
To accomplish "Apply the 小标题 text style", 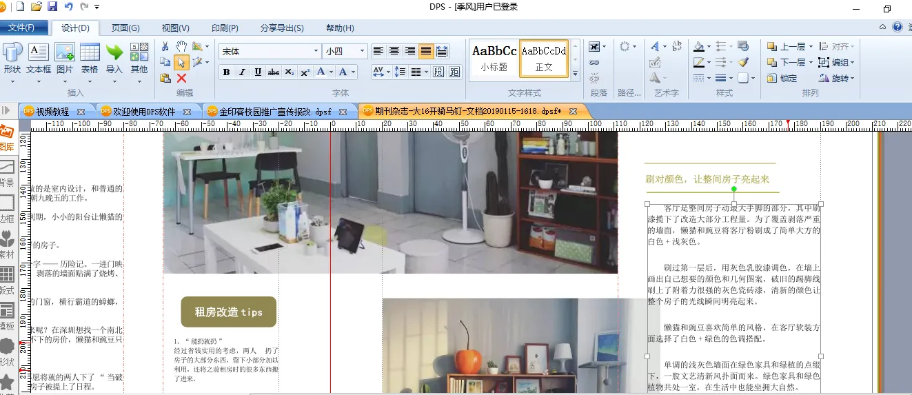I will coord(494,59).
